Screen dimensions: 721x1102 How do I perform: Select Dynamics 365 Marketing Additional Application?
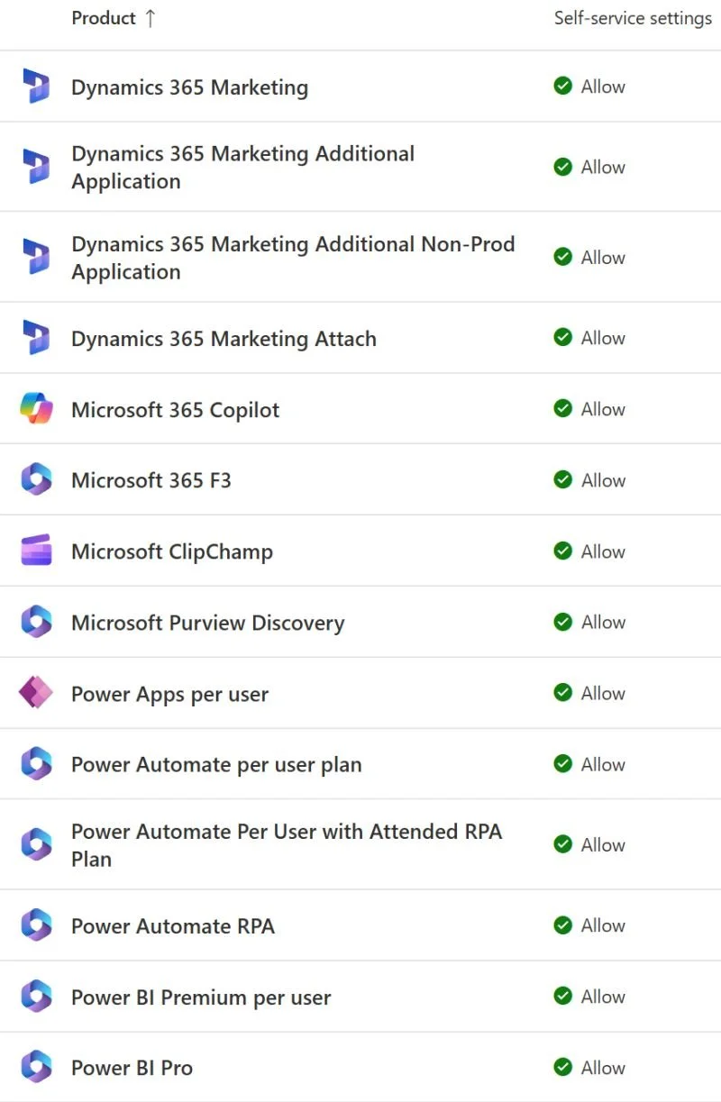[x=242, y=168]
